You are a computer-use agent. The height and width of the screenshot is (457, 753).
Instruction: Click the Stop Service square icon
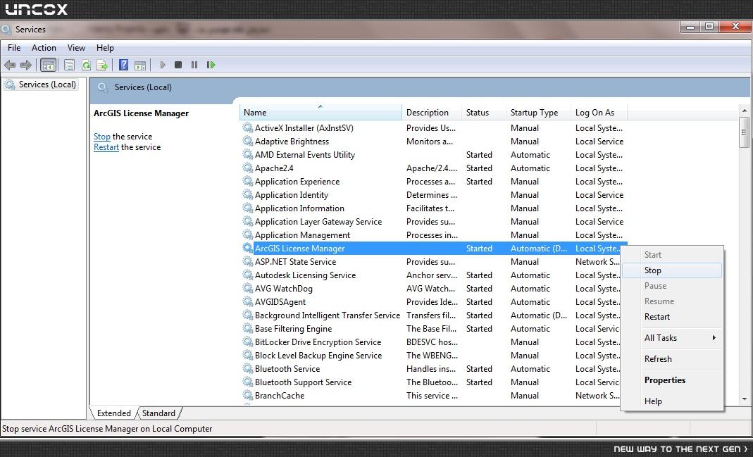pos(178,65)
